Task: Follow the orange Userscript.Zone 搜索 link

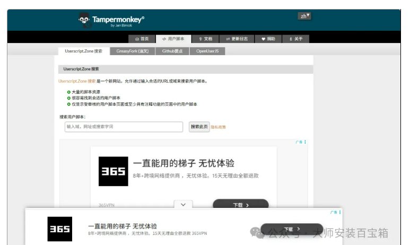Action: (x=77, y=81)
